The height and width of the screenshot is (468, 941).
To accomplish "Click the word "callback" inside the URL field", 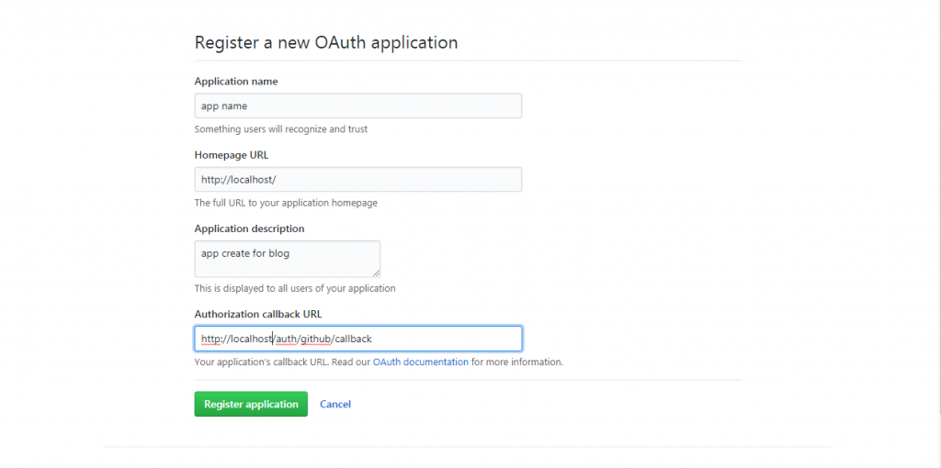I will tap(353, 340).
